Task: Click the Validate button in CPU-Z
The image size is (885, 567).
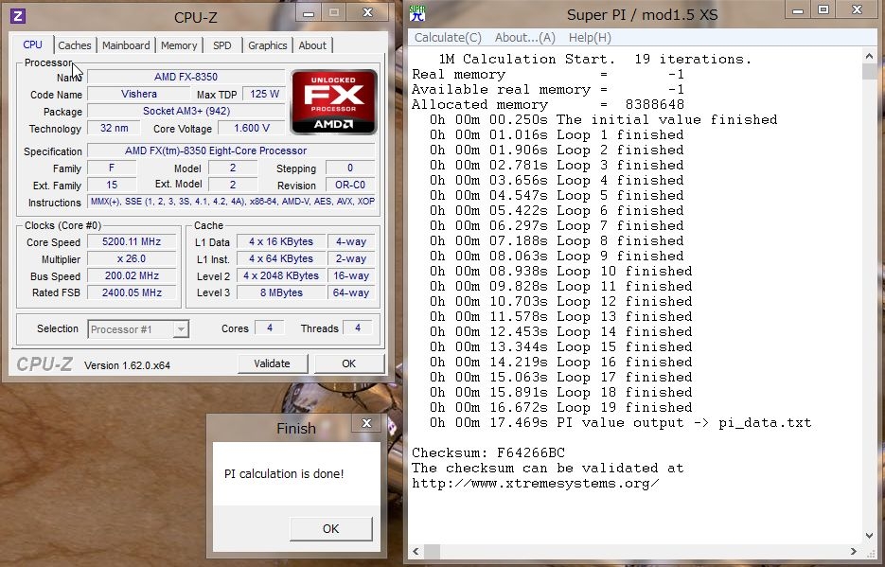Action: [x=272, y=363]
